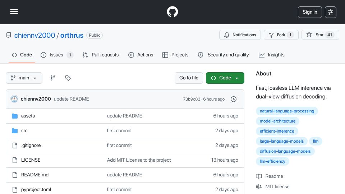Click the src folder icon

pos(15,131)
